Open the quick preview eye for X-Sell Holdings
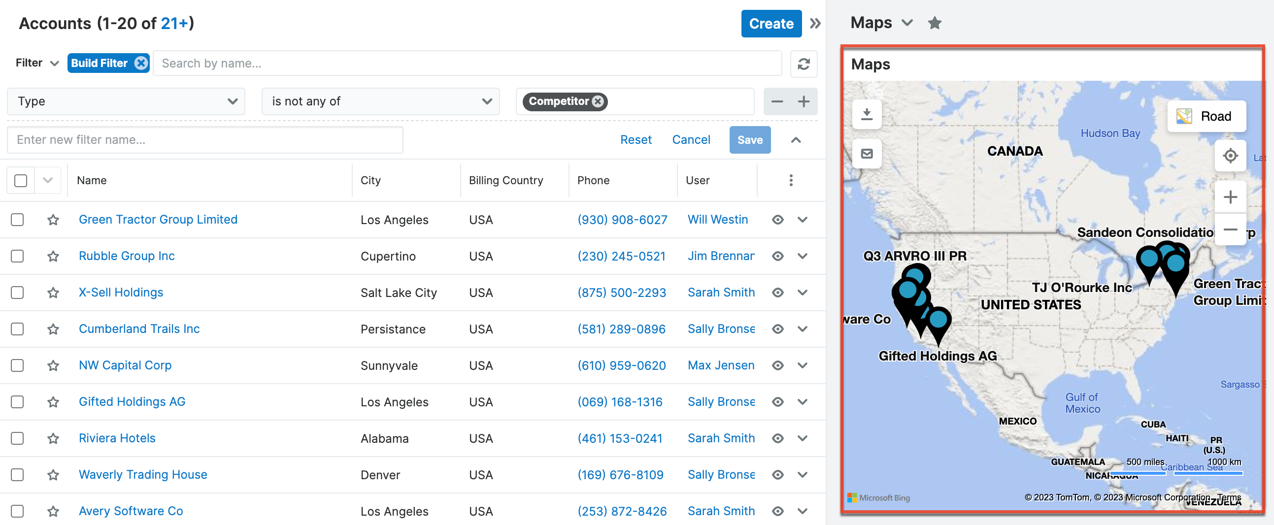1274x525 pixels. tap(777, 292)
